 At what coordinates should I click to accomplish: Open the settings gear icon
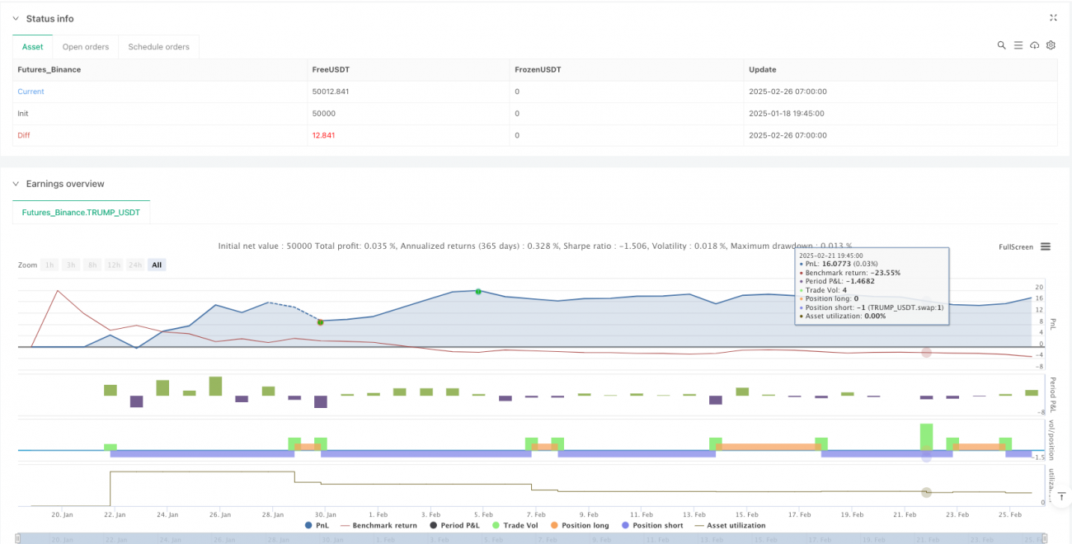point(1051,45)
